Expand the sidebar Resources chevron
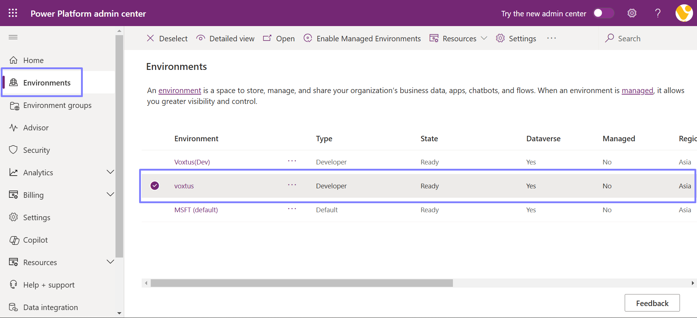This screenshot has width=697, height=318. (110, 262)
